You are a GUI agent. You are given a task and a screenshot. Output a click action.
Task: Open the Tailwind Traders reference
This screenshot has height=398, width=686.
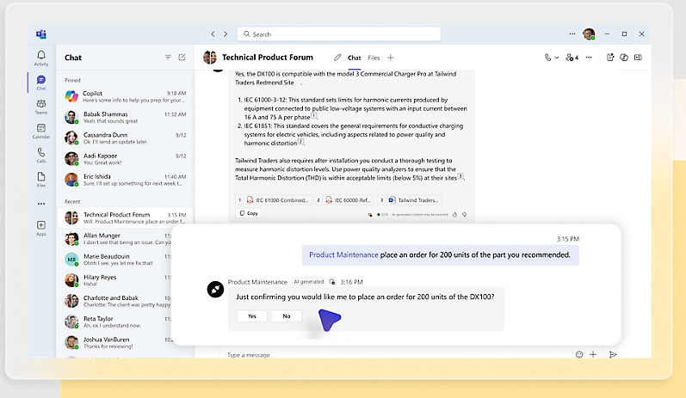(409, 200)
